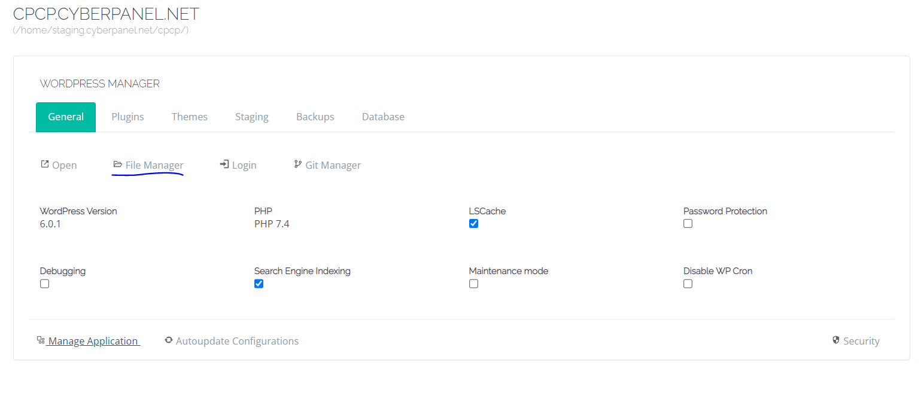
Task: Select the Database tab
Action: pos(383,117)
